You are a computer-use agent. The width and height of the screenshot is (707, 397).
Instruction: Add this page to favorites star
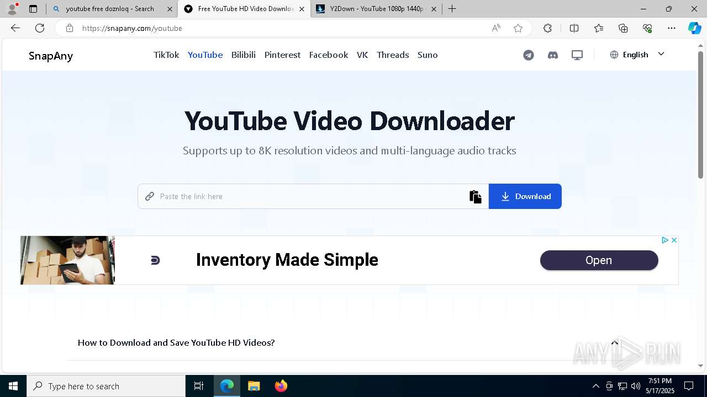point(518,28)
